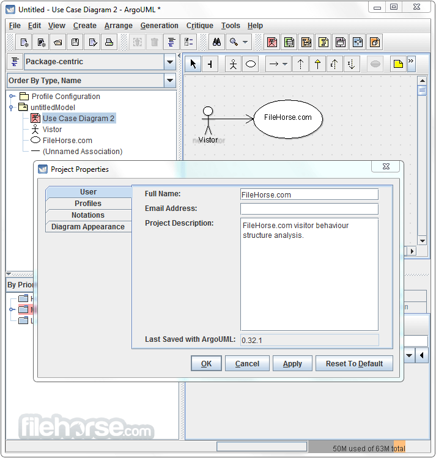The image size is (436, 458).
Task: Open the File menu
Action: (x=15, y=26)
